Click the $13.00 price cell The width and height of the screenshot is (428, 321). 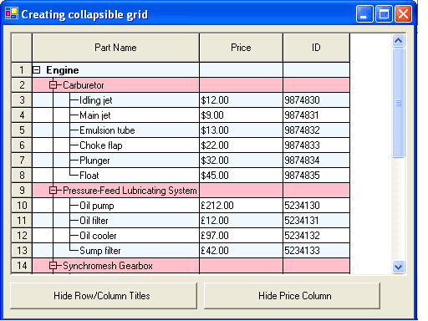pyautogui.click(x=241, y=130)
